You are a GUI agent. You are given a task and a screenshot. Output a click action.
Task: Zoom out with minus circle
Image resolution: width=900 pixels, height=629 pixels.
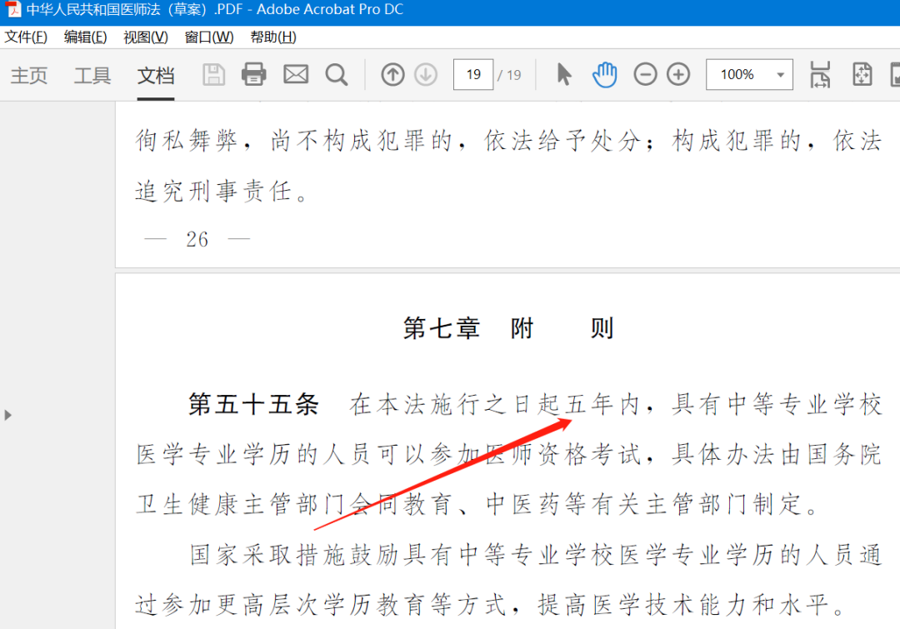point(645,75)
